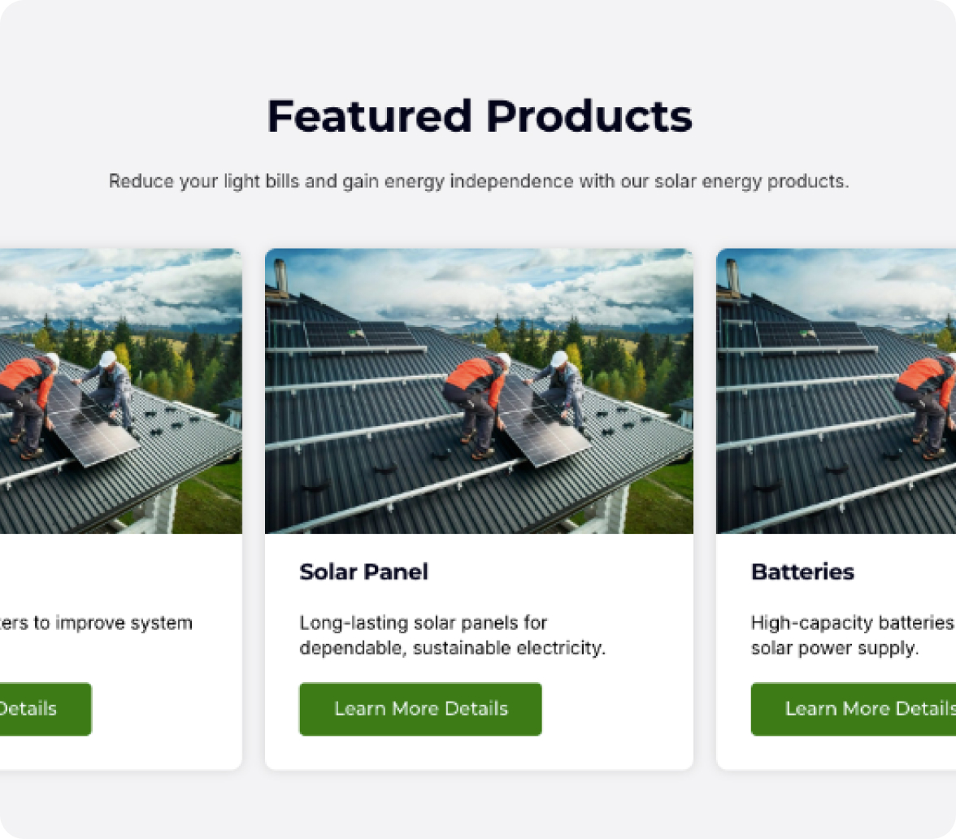Open the Batteries card photo
The height and width of the screenshot is (839, 956).
pos(836,391)
